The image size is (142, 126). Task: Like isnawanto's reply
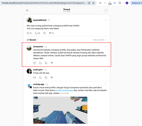coord(34,63)
